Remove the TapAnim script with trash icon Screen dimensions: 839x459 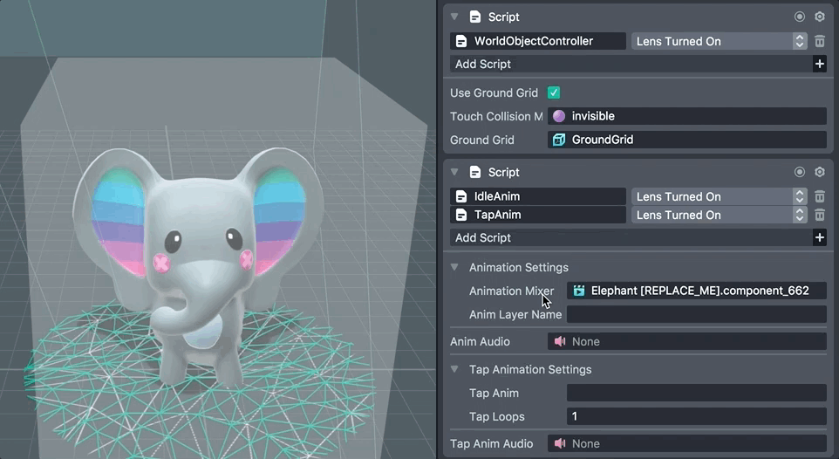(x=820, y=215)
